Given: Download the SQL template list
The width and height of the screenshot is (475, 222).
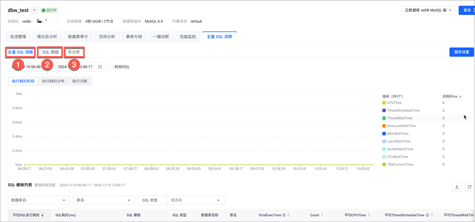Looking at the screenshot, I should [457, 187].
